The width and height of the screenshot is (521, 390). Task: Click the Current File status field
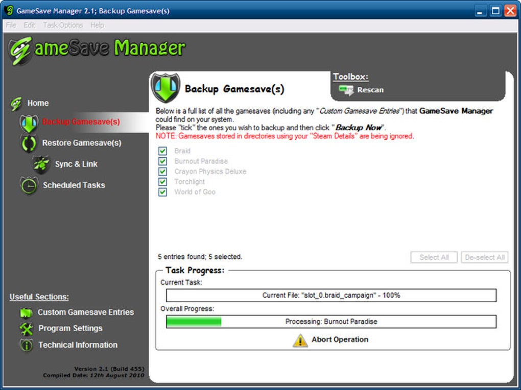pyautogui.click(x=330, y=295)
